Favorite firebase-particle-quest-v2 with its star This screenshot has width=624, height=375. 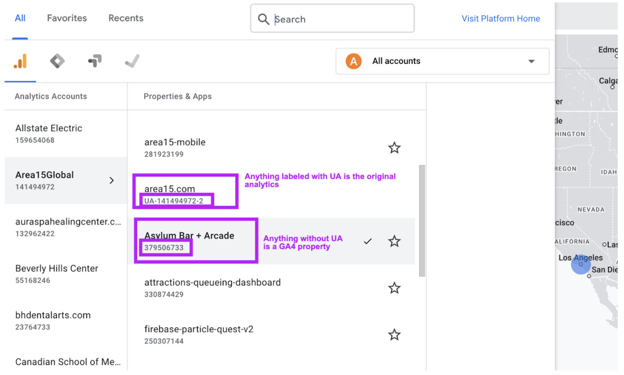[x=394, y=335]
